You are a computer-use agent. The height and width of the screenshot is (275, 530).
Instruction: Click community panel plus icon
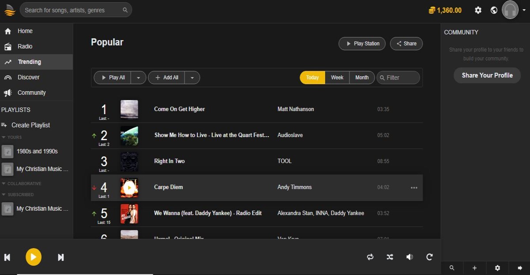(475, 268)
